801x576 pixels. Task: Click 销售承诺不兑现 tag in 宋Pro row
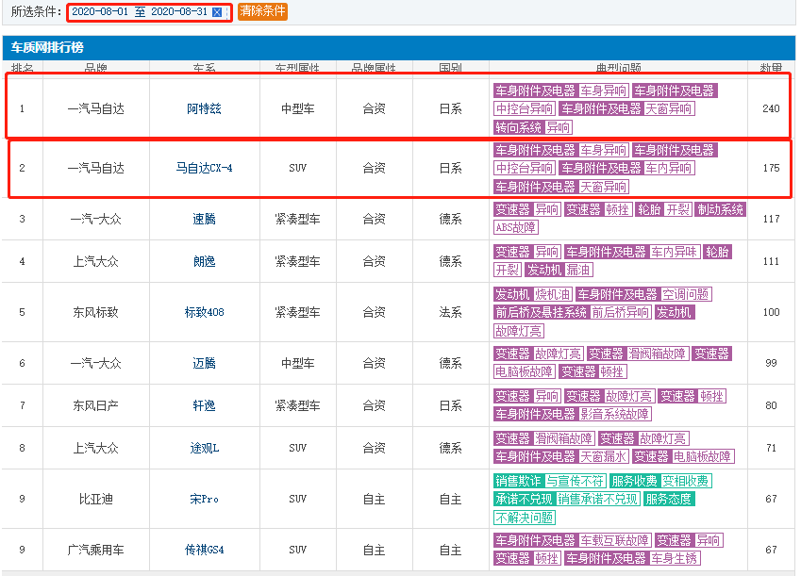[598, 499]
